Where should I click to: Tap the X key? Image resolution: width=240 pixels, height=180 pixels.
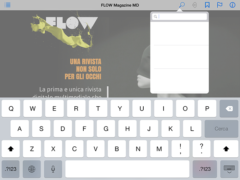point(53,148)
